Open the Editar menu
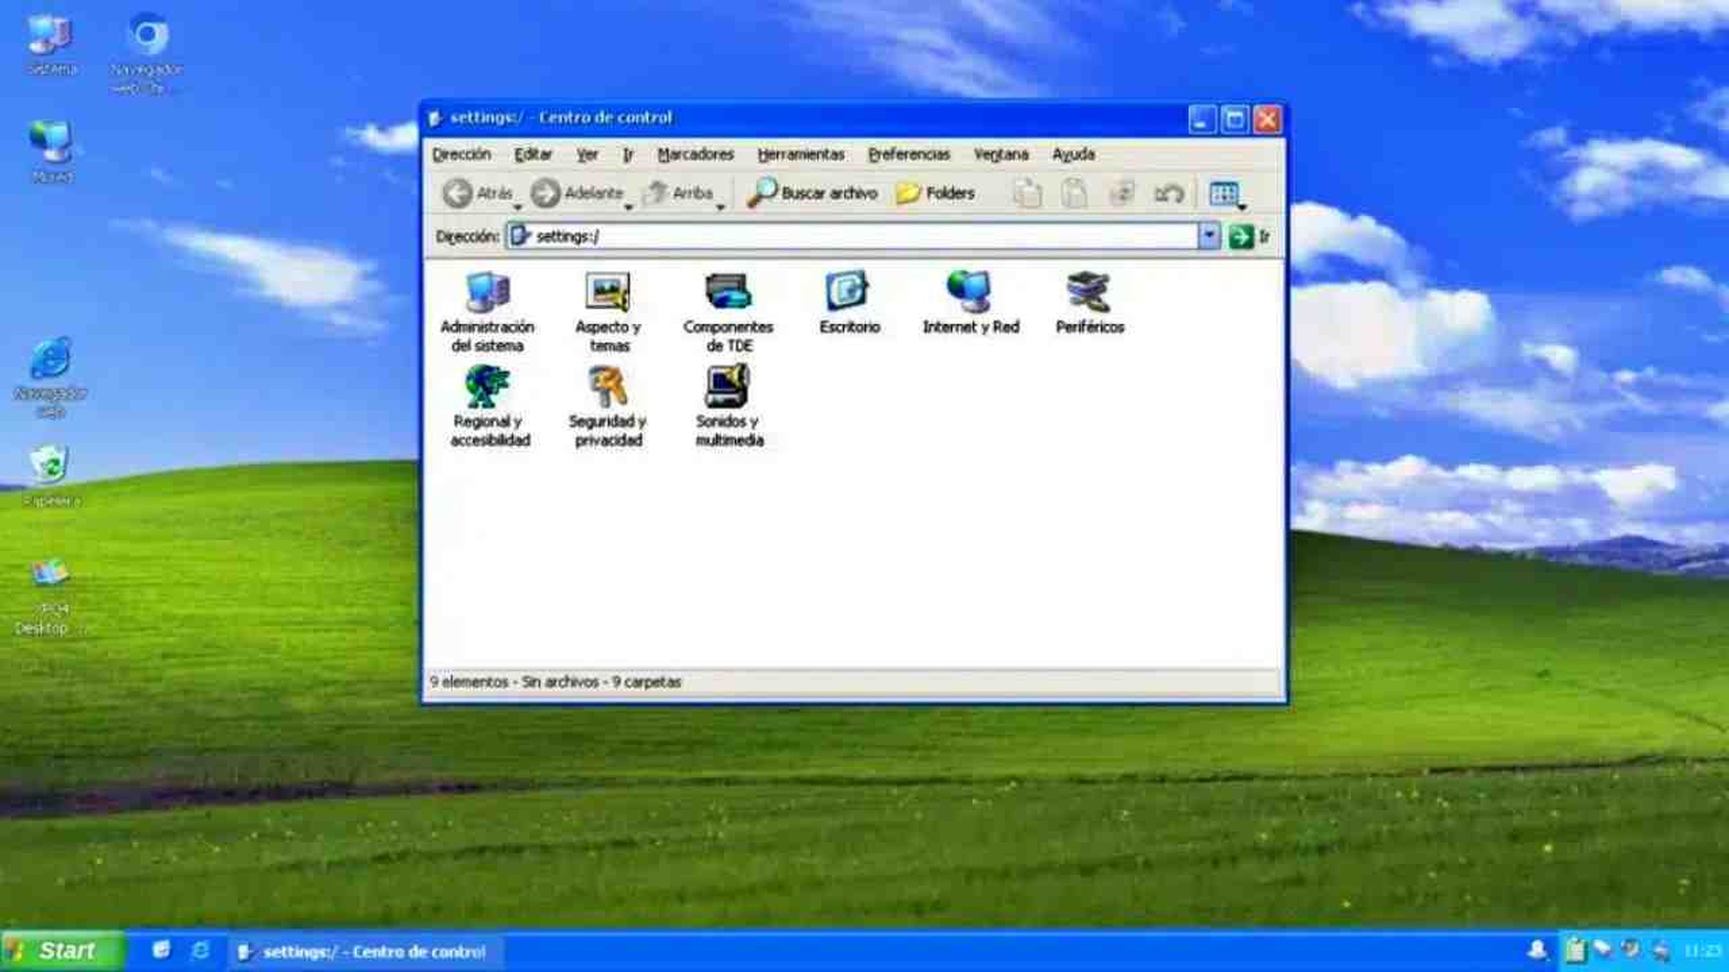 [x=533, y=154]
